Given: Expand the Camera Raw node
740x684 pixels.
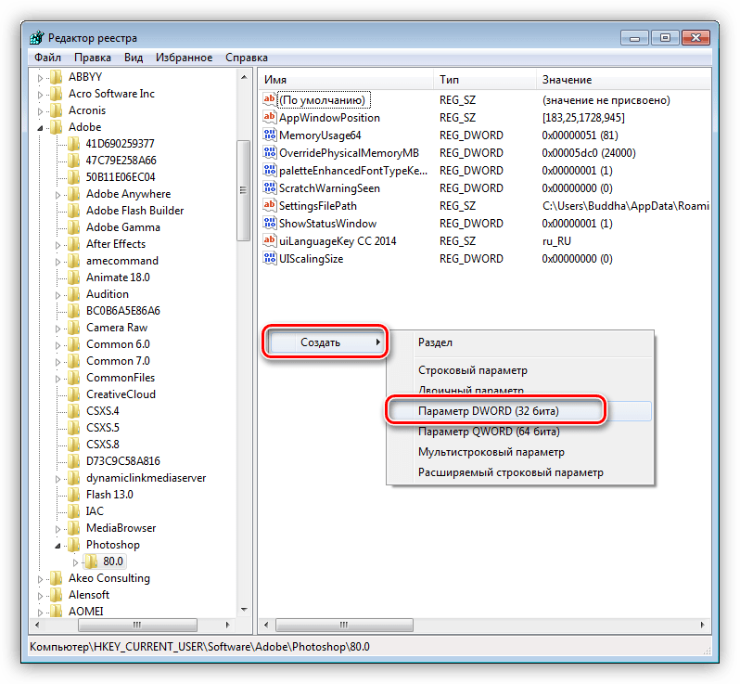Looking at the screenshot, I should (57, 329).
